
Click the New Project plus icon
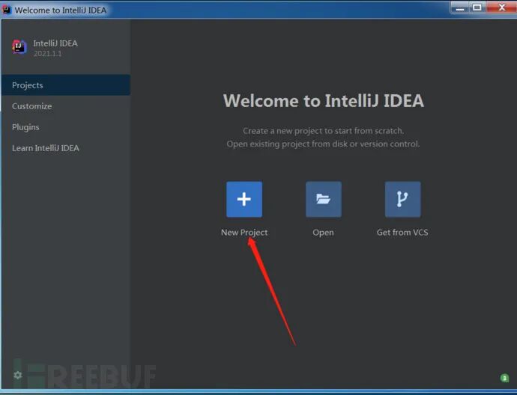coord(244,199)
